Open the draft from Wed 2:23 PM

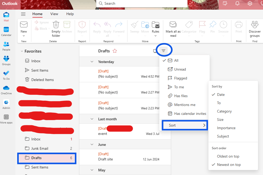coord(119,106)
